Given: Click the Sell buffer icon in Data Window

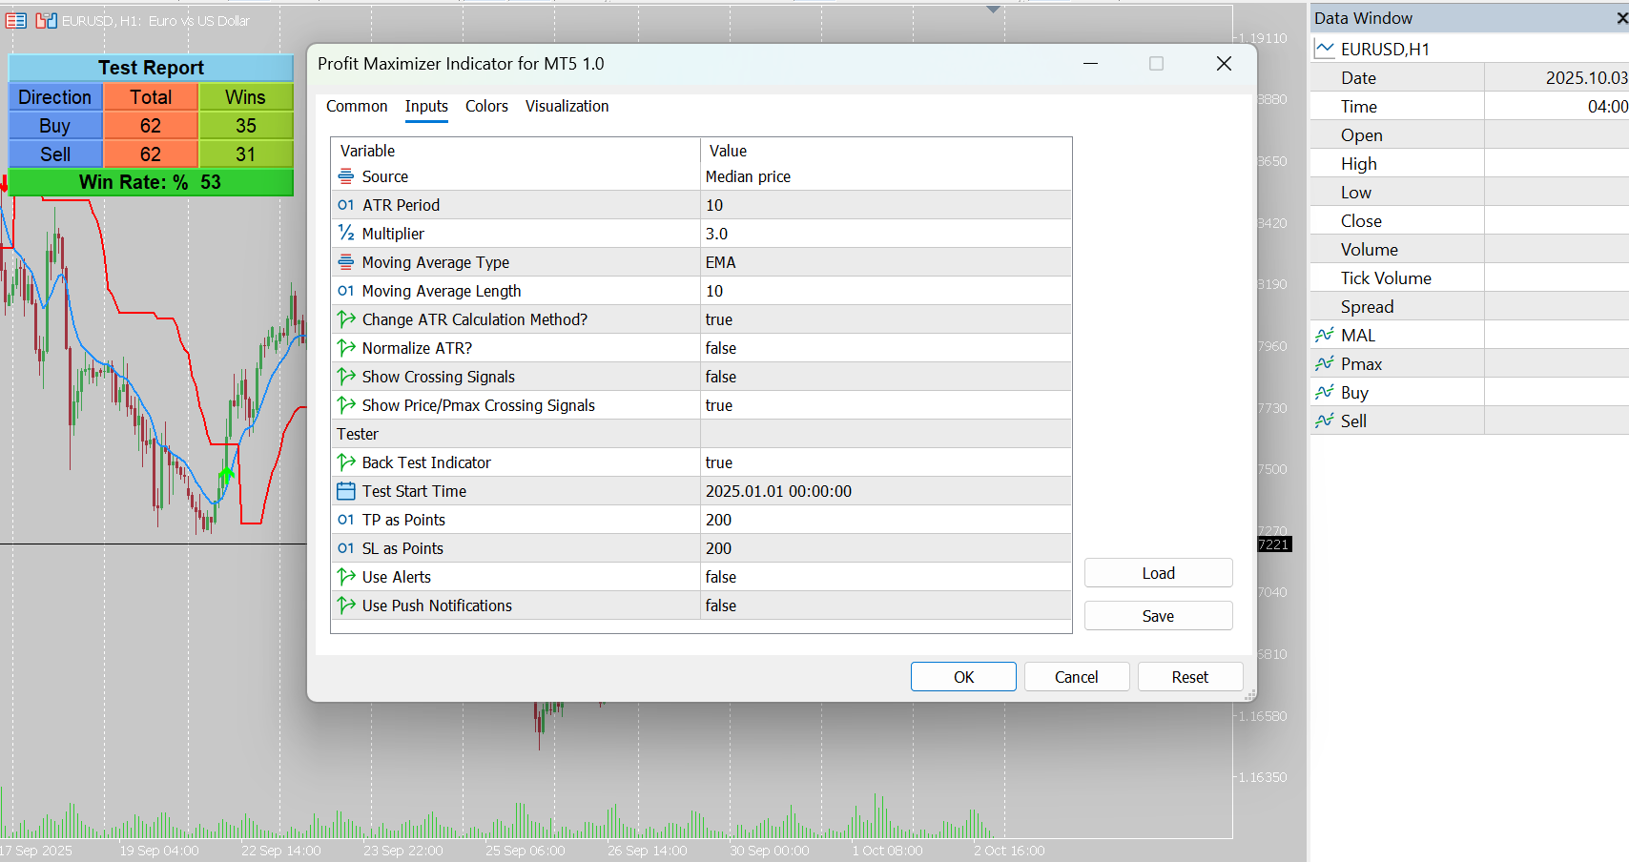Looking at the screenshot, I should (x=1325, y=421).
